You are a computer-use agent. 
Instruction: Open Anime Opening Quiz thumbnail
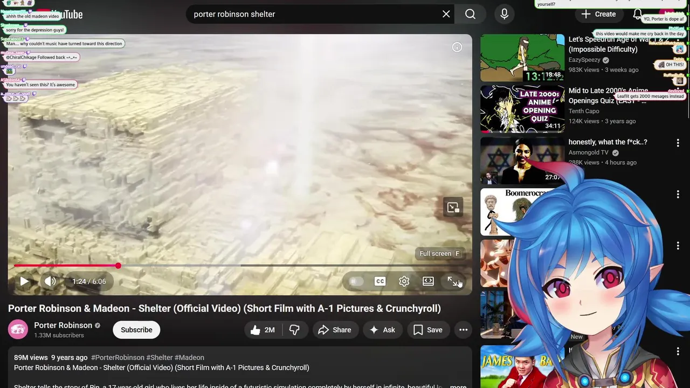(x=522, y=109)
